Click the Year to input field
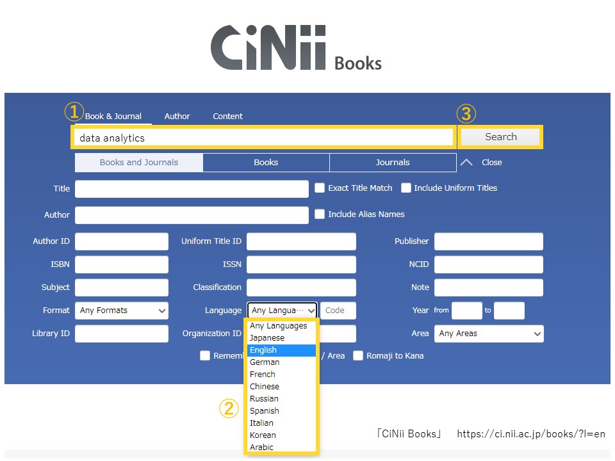Image resolution: width=615 pixels, height=461 pixels. pos(509,311)
